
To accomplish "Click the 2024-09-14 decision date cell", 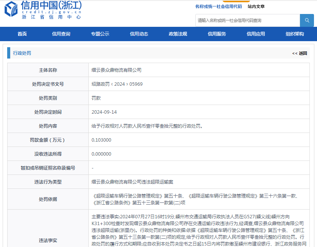I will coord(104,112).
